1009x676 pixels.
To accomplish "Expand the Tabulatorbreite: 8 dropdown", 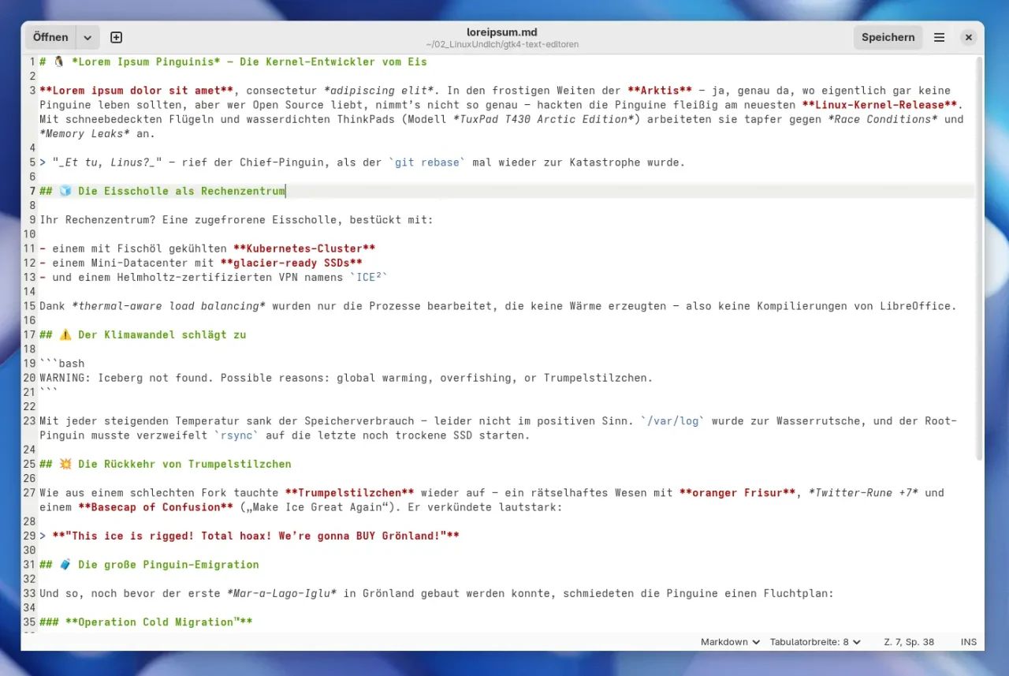I will 815,642.
